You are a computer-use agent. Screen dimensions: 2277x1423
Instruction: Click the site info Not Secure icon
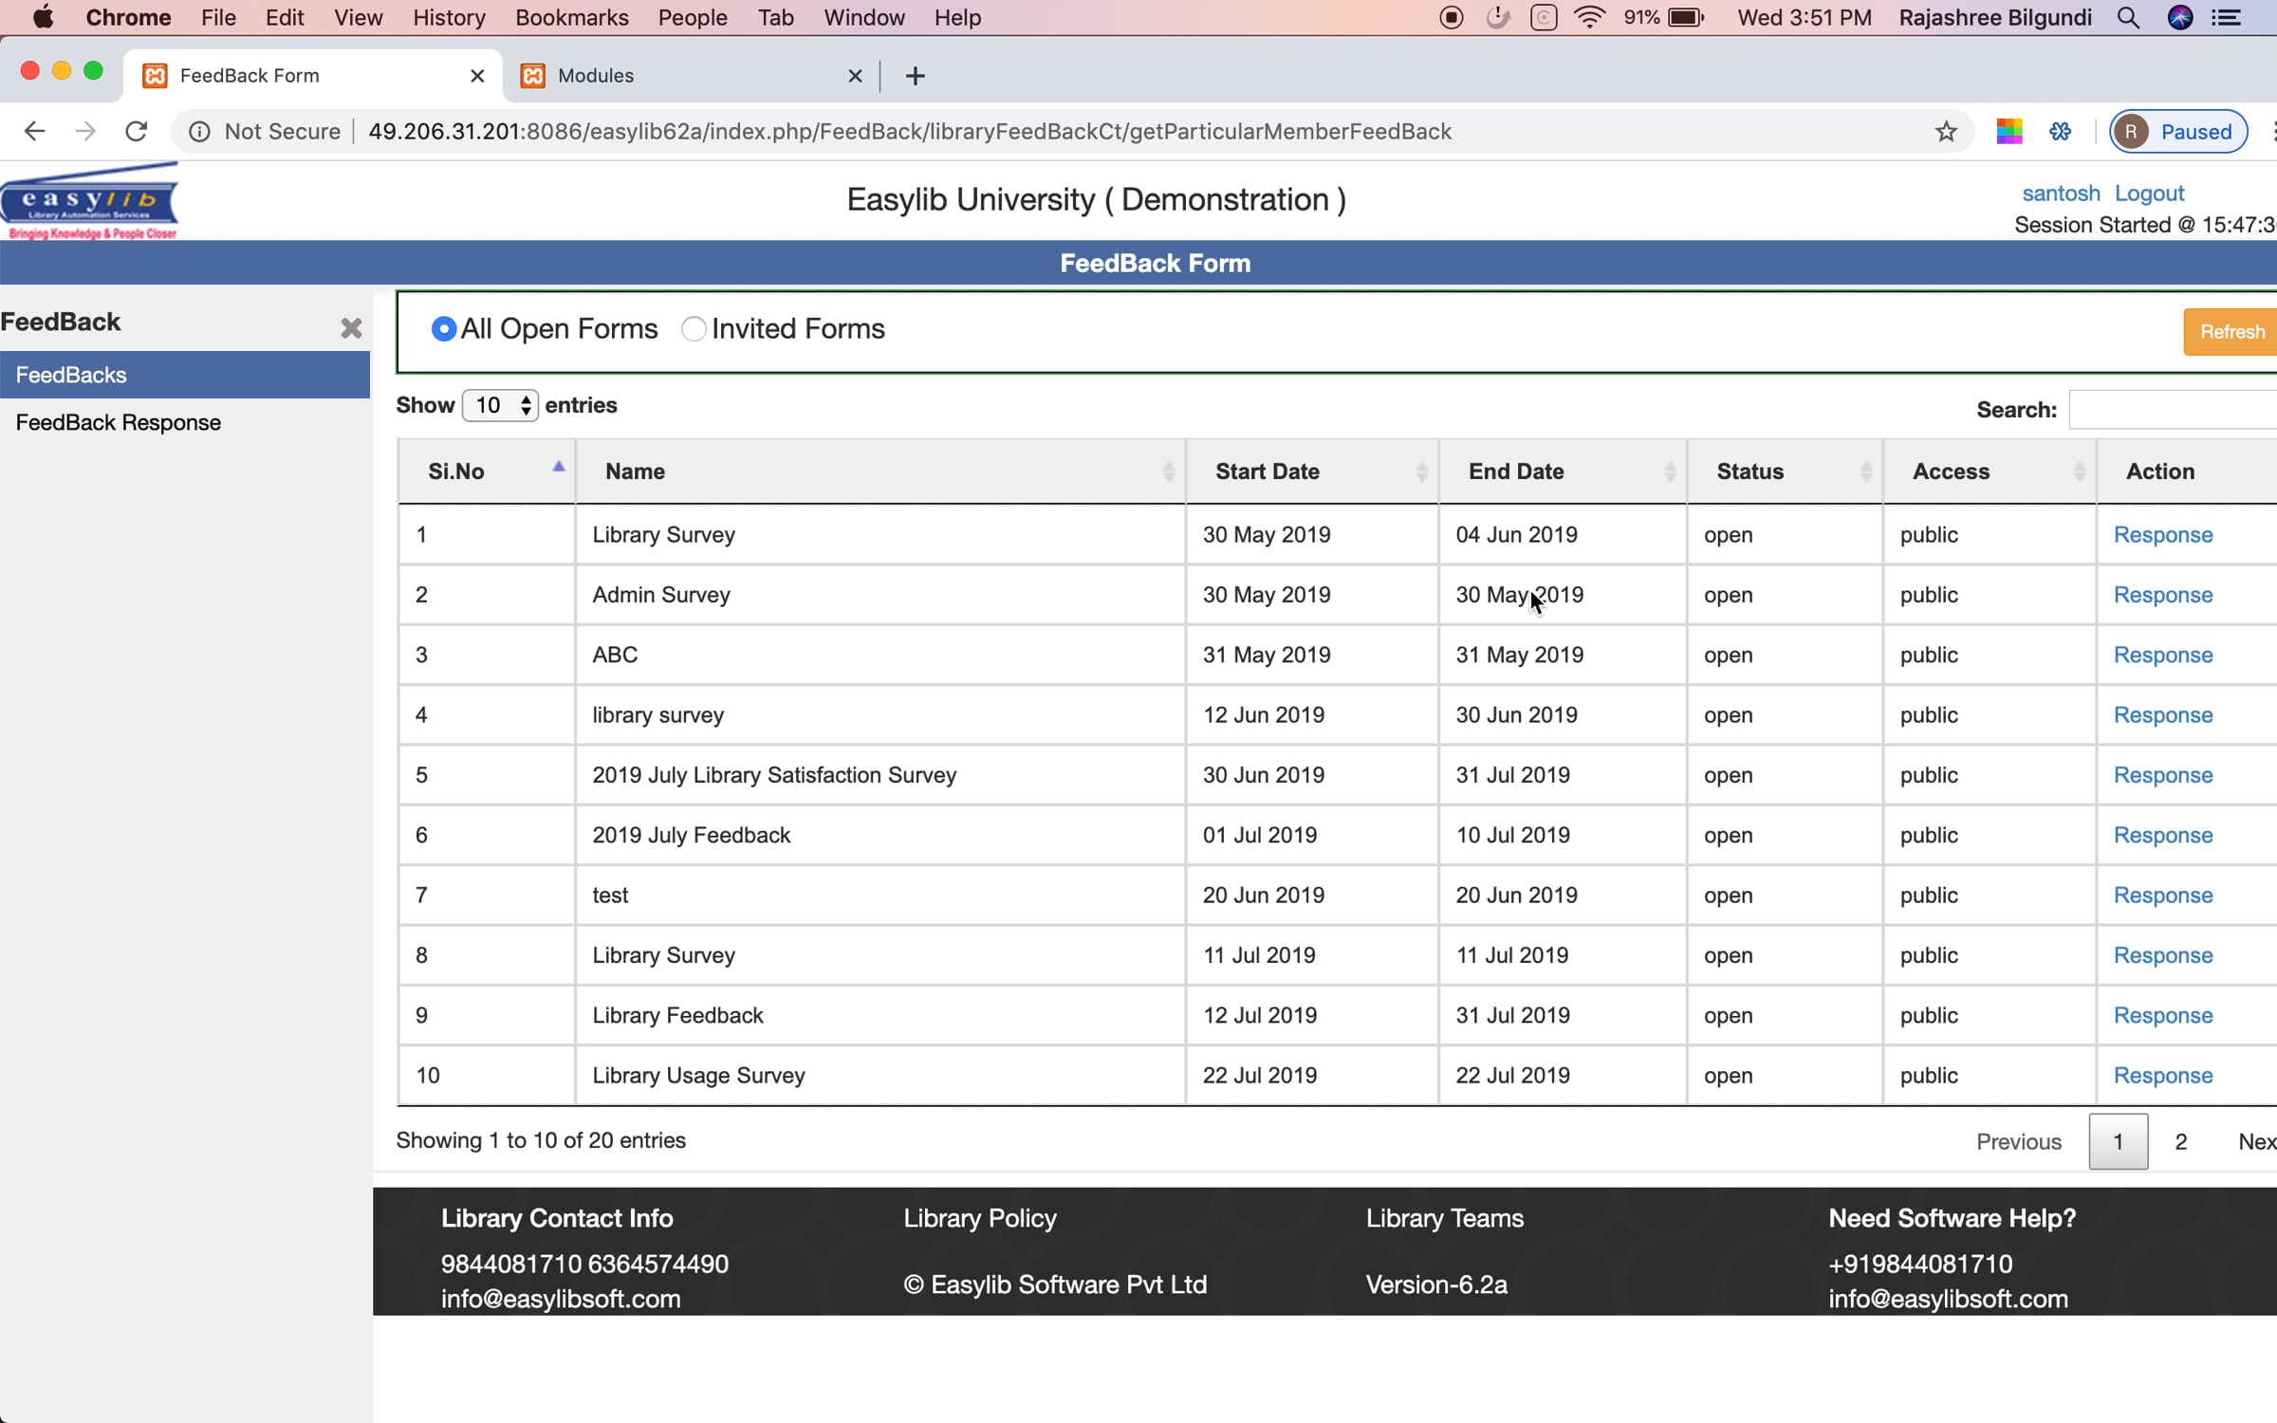click(x=199, y=132)
